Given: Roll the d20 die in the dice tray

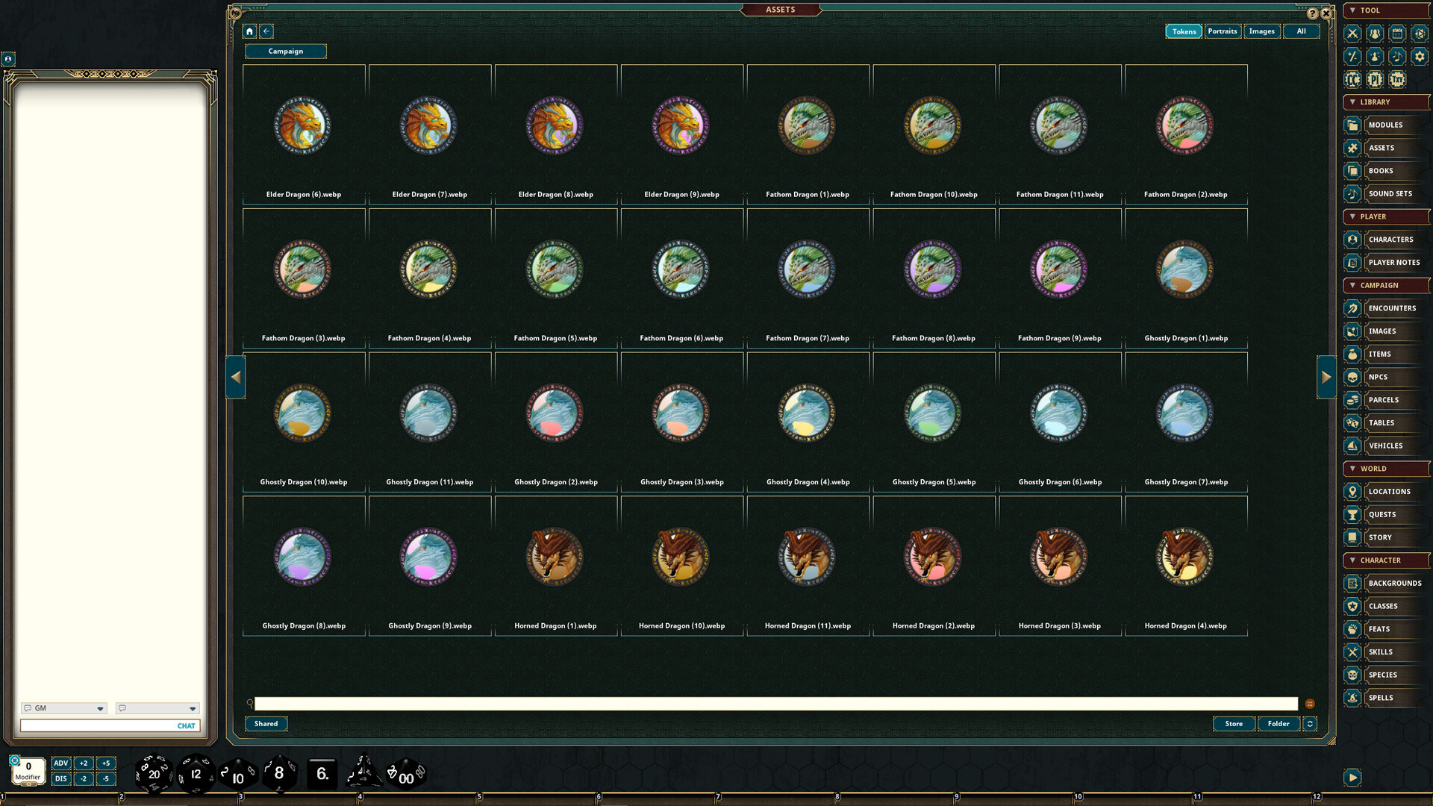Looking at the screenshot, I should pyautogui.click(x=154, y=774).
